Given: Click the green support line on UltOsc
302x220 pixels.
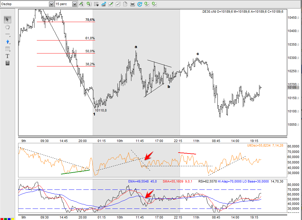Looking at the screenshot, I should click(x=75, y=172).
